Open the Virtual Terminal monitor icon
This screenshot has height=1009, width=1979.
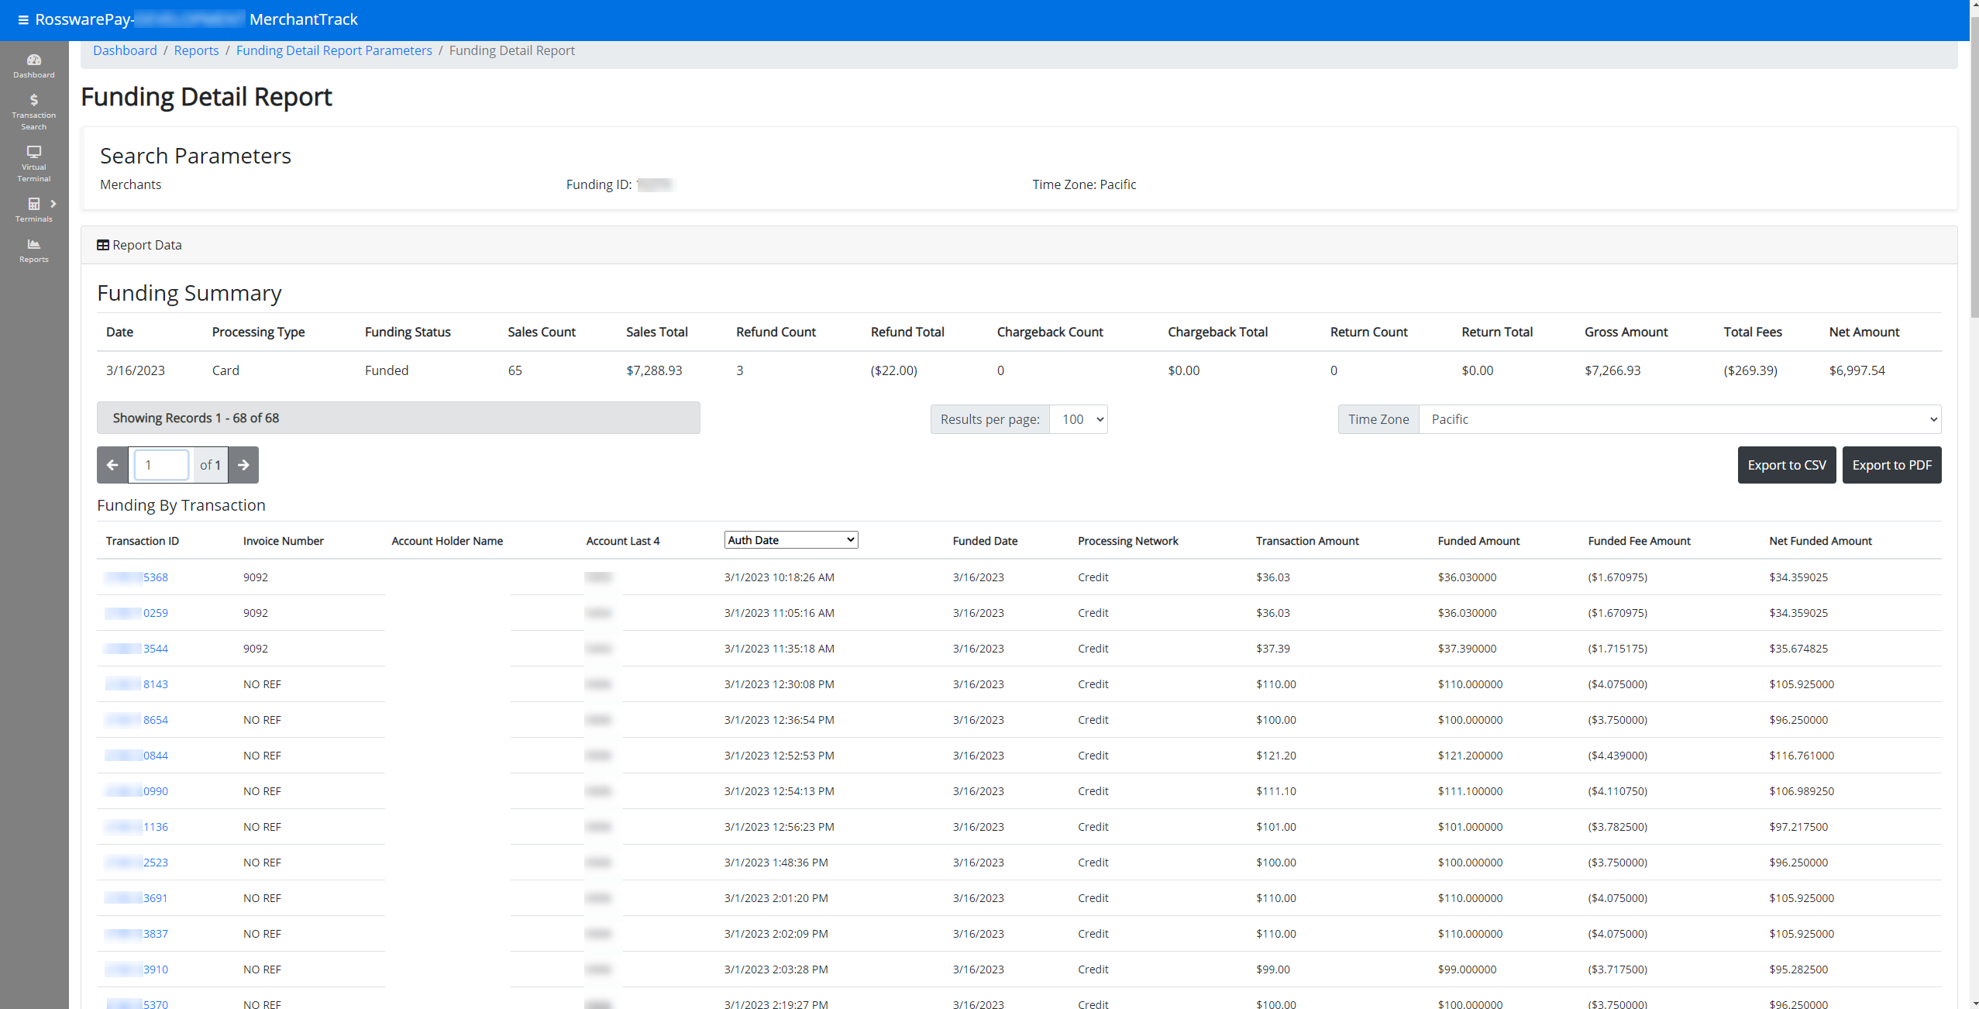coord(34,152)
